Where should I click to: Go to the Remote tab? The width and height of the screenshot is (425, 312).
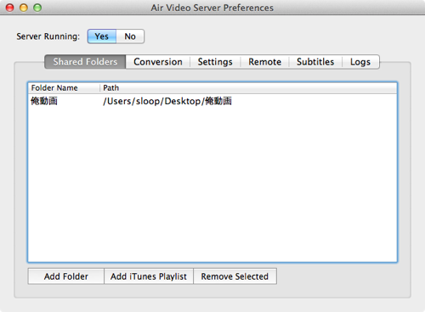(264, 62)
